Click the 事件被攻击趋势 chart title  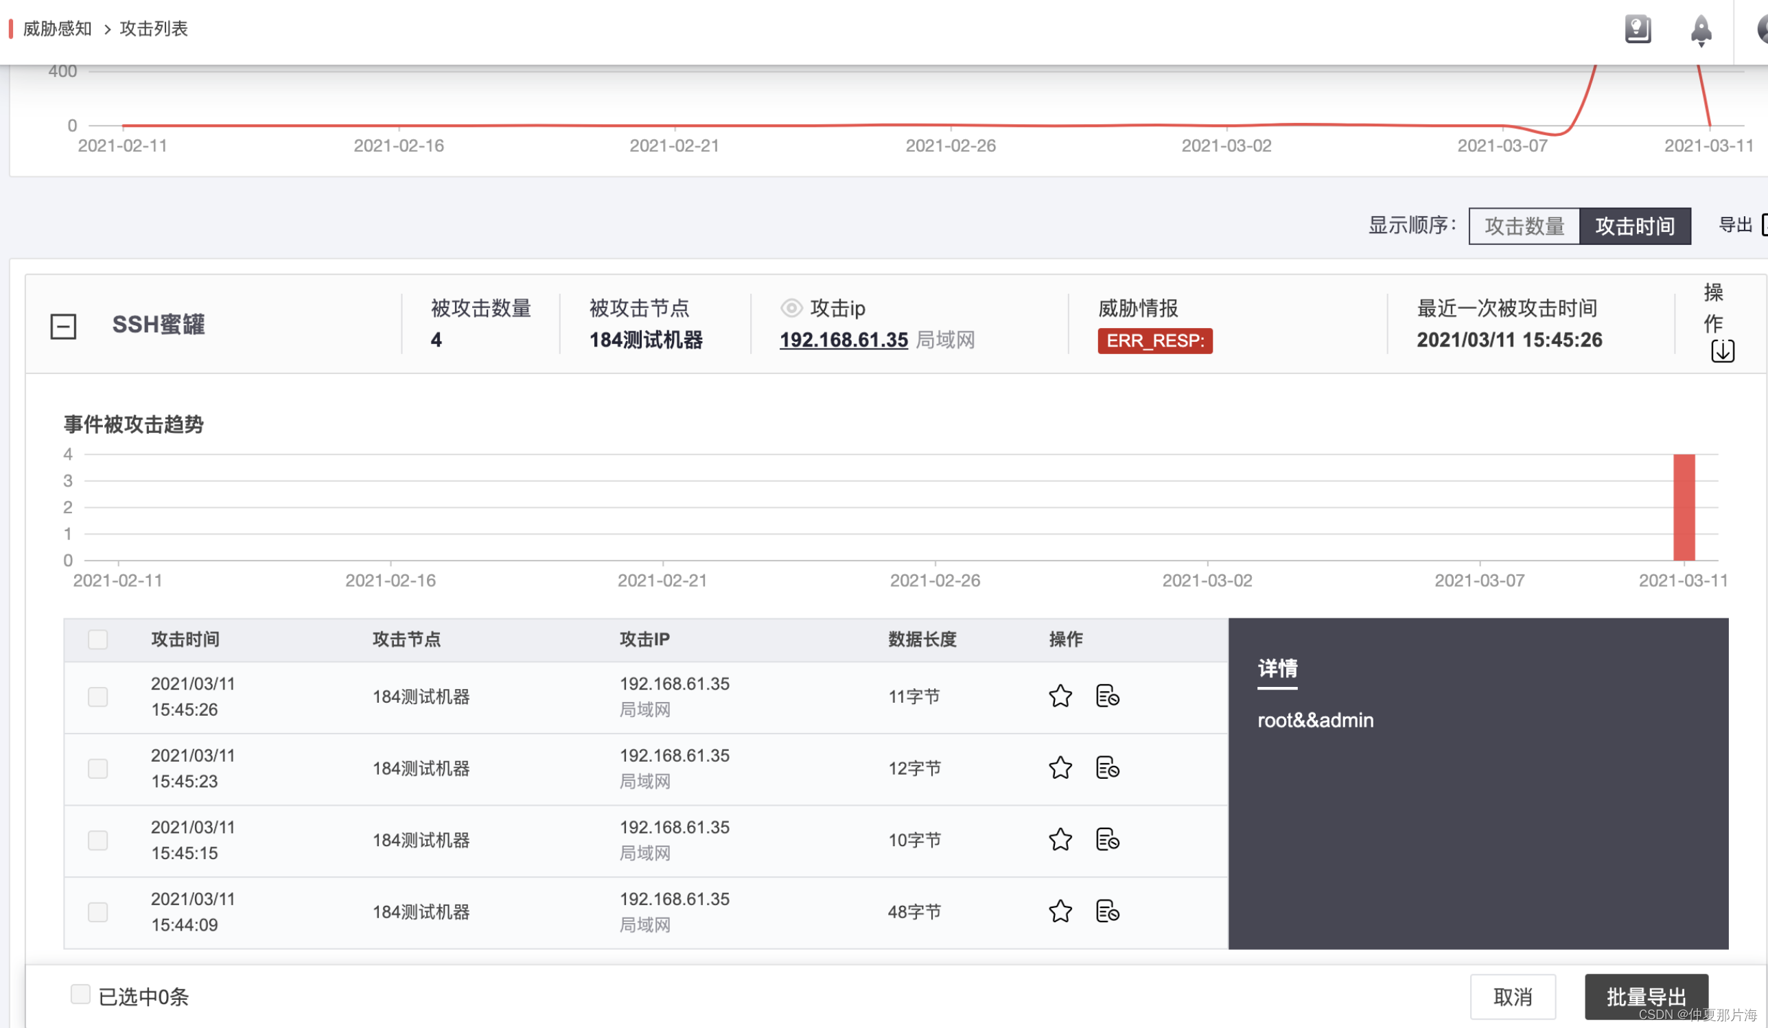pos(133,425)
